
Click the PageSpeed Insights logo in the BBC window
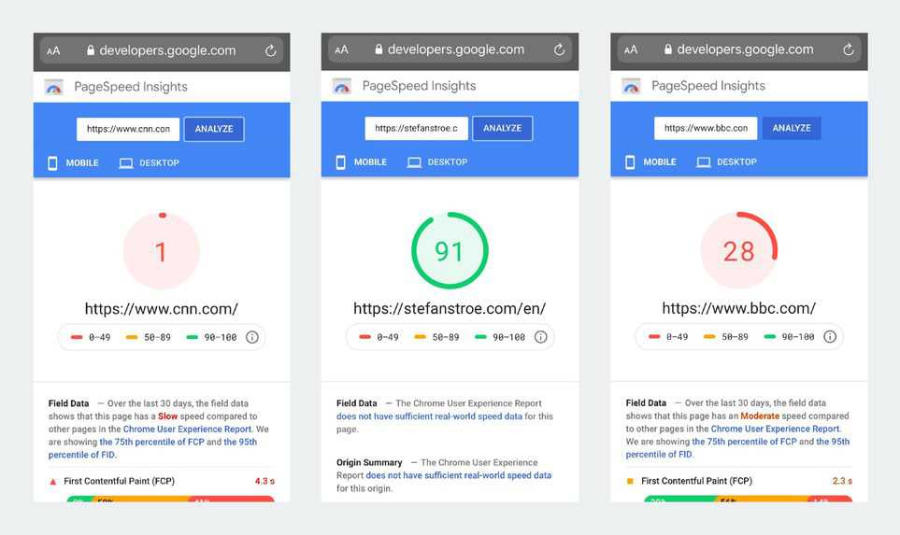point(632,87)
